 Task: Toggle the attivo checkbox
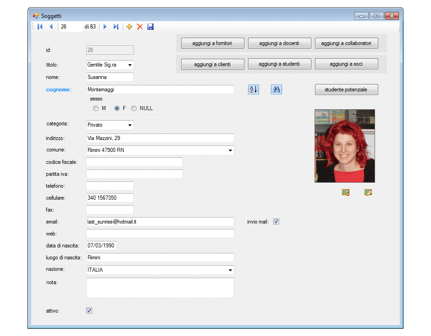[89, 311]
